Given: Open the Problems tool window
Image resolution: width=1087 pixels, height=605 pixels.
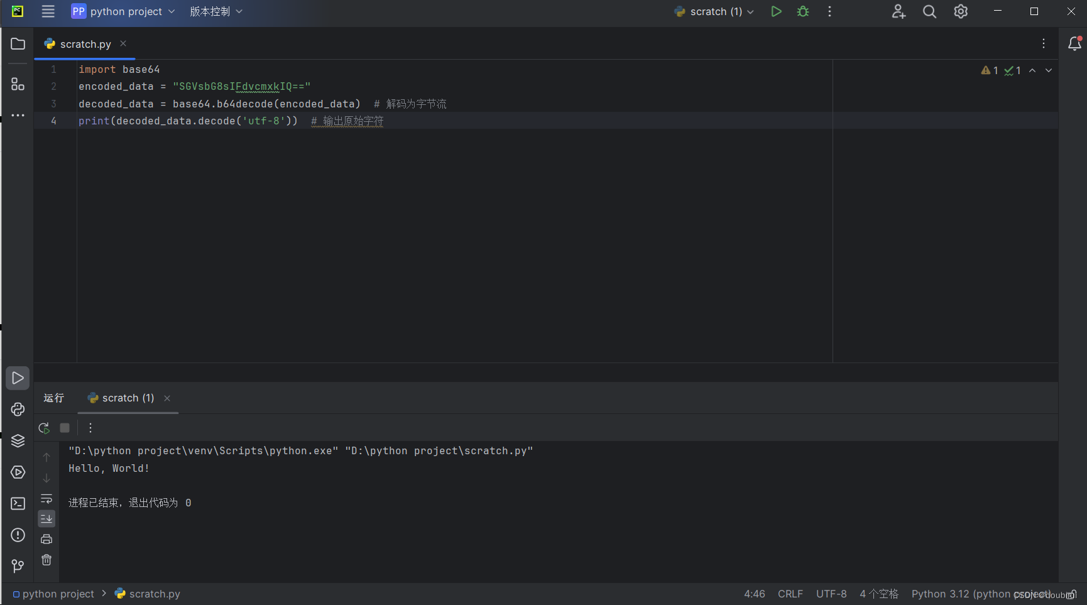Looking at the screenshot, I should (18, 535).
